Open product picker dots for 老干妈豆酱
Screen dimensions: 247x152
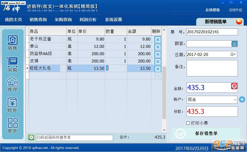(63, 39)
